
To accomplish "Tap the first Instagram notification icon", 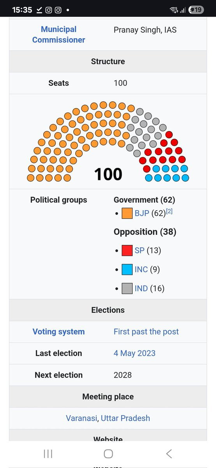I will click(49, 10).
